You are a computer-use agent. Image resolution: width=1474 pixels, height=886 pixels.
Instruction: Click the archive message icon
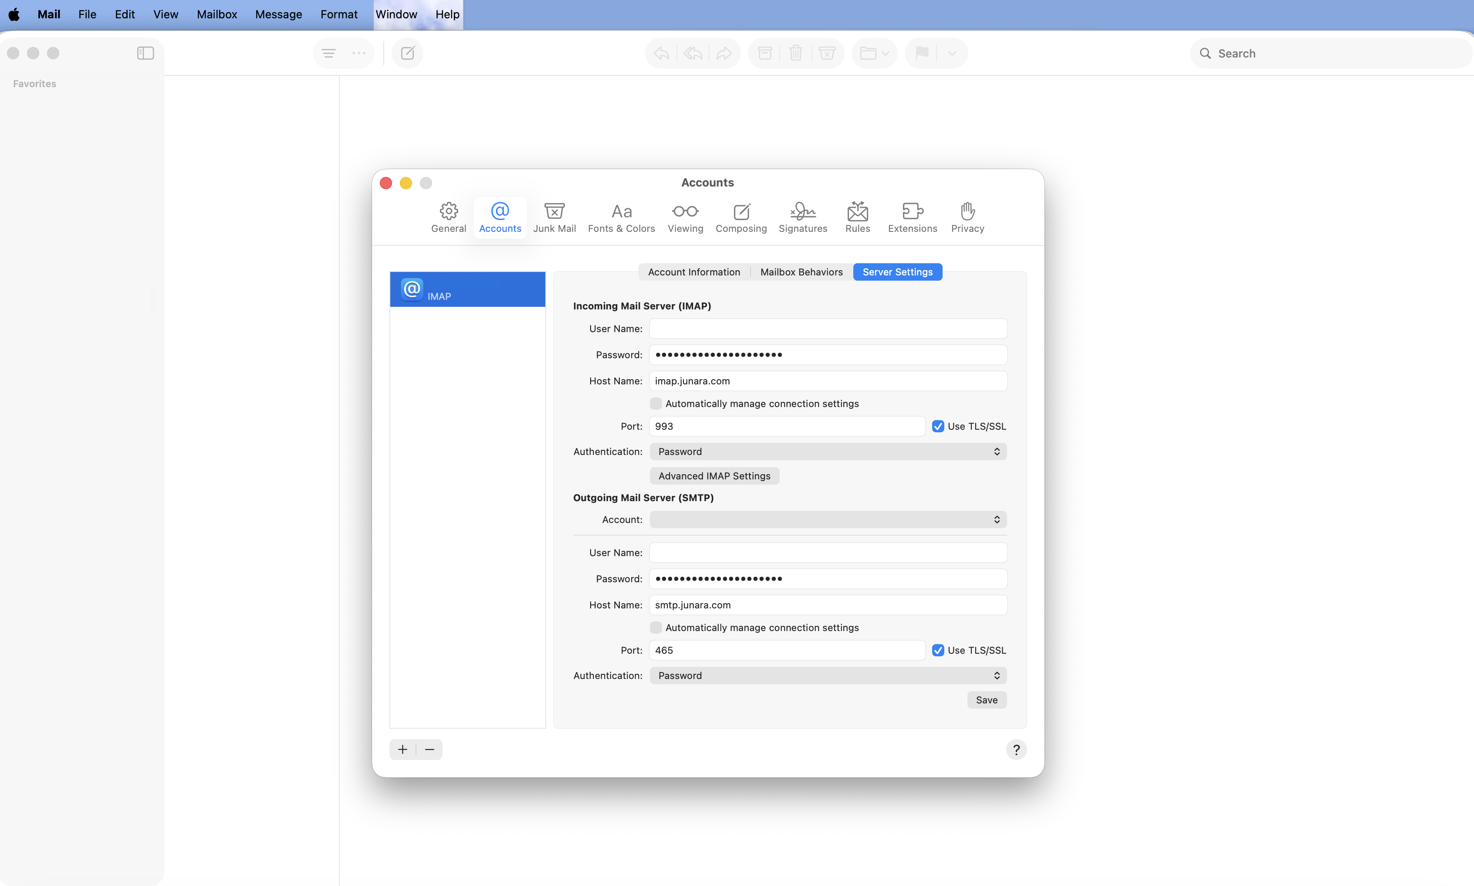tap(765, 53)
